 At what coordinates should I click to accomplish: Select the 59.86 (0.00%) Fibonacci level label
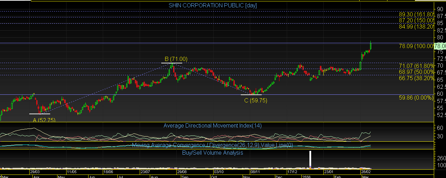(x=416, y=98)
